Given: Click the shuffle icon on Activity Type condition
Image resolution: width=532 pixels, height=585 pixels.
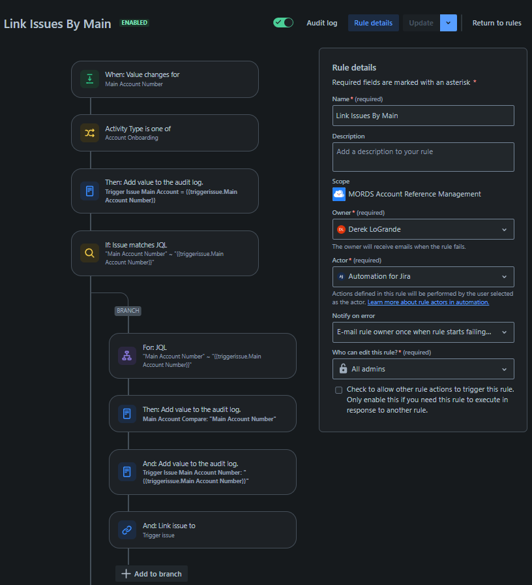Looking at the screenshot, I should 89,133.
